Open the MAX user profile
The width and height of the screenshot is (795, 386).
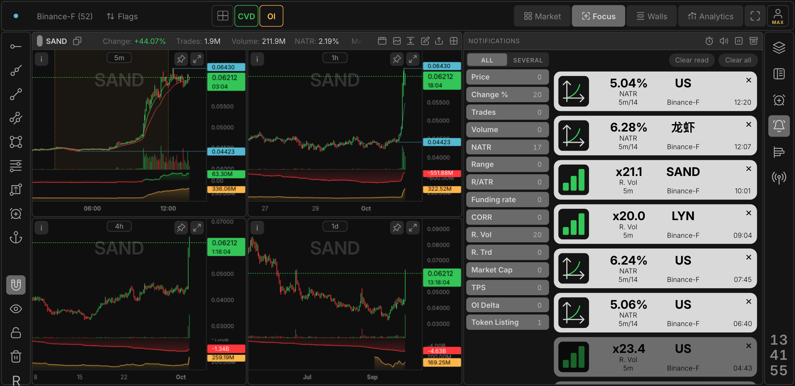click(778, 16)
